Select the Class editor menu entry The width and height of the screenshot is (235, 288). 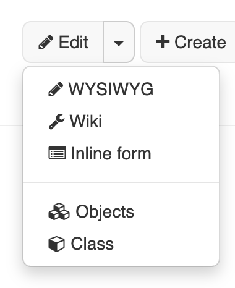pyautogui.click(x=121, y=244)
